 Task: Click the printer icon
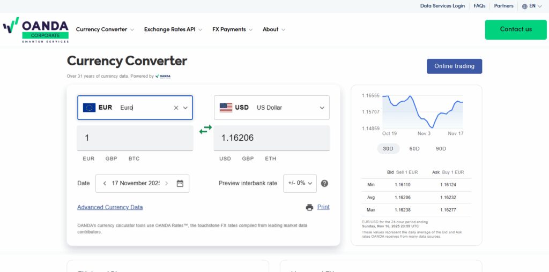[x=309, y=207]
